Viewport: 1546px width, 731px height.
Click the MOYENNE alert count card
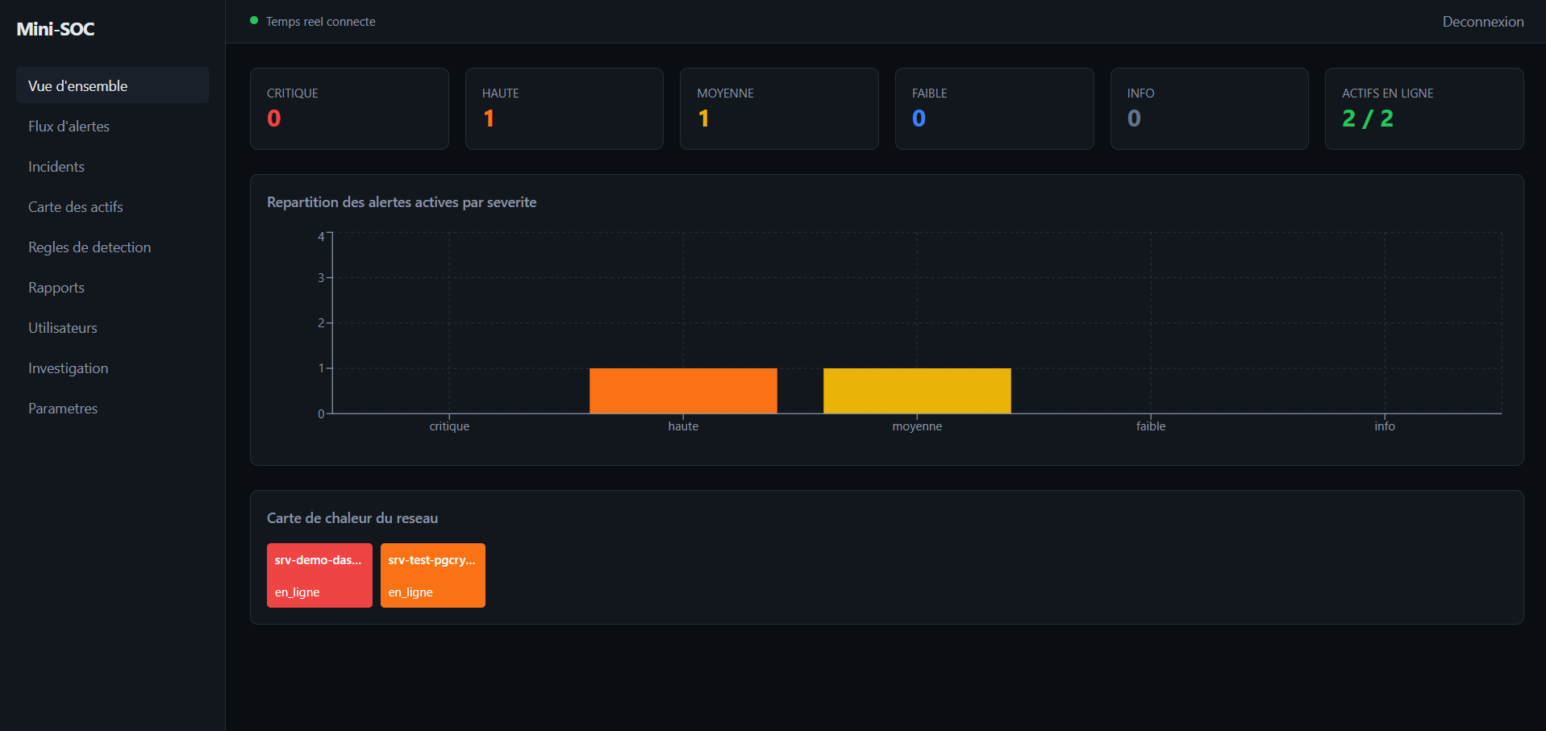coord(779,109)
